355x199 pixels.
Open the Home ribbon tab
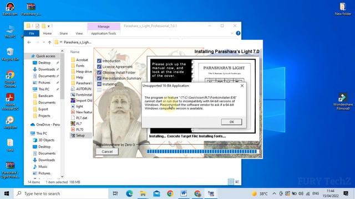point(47,33)
